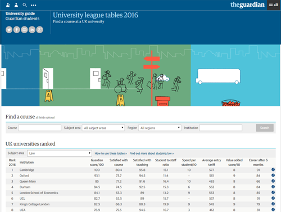Open the All subject areas dropdown
The height and width of the screenshot is (212, 281).
pyautogui.click(x=103, y=128)
